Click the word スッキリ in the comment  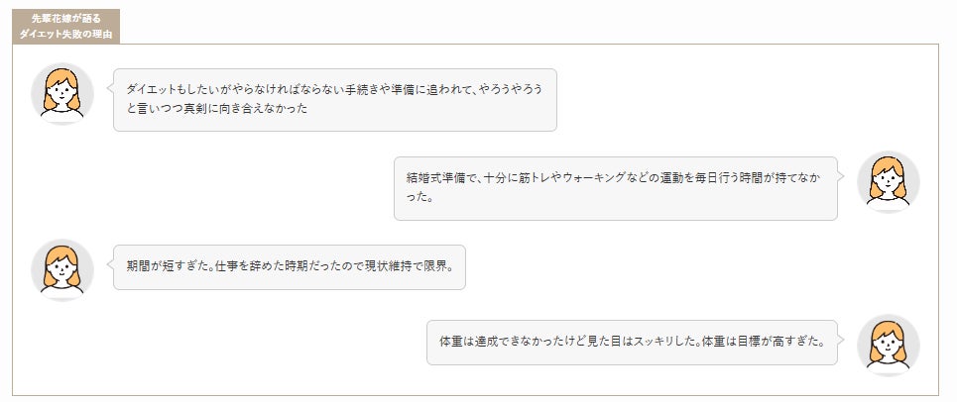(650, 342)
